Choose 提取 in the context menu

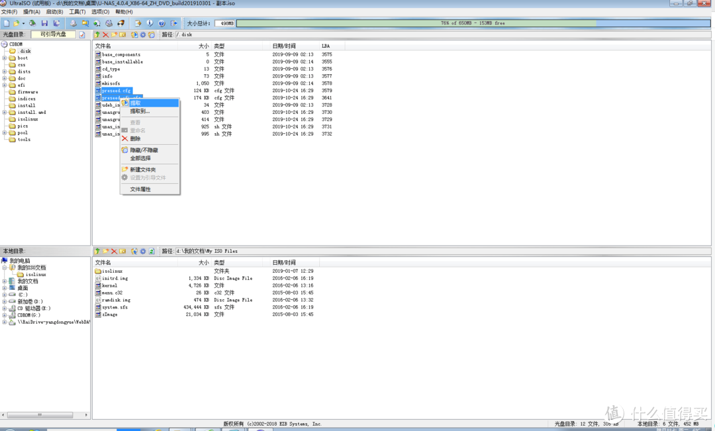pyautogui.click(x=150, y=103)
